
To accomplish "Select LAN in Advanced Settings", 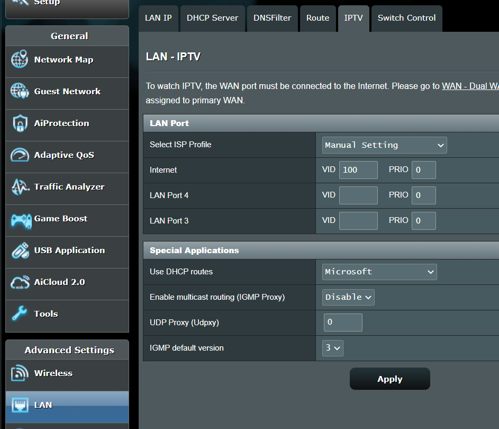I will (67, 407).
